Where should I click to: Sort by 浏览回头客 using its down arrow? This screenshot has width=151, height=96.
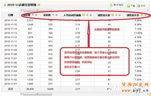pos(116,15)
